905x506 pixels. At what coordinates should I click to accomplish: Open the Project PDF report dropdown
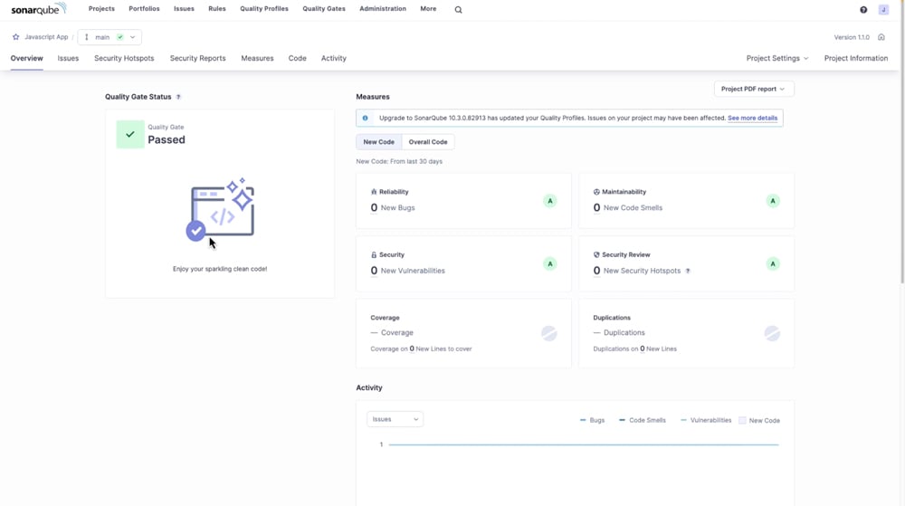[x=753, y=89]
